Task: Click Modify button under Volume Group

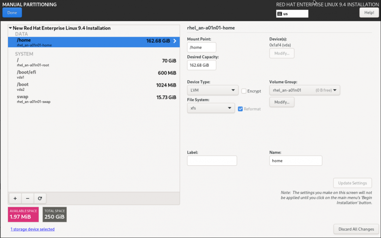Action: tap(282, 102)
